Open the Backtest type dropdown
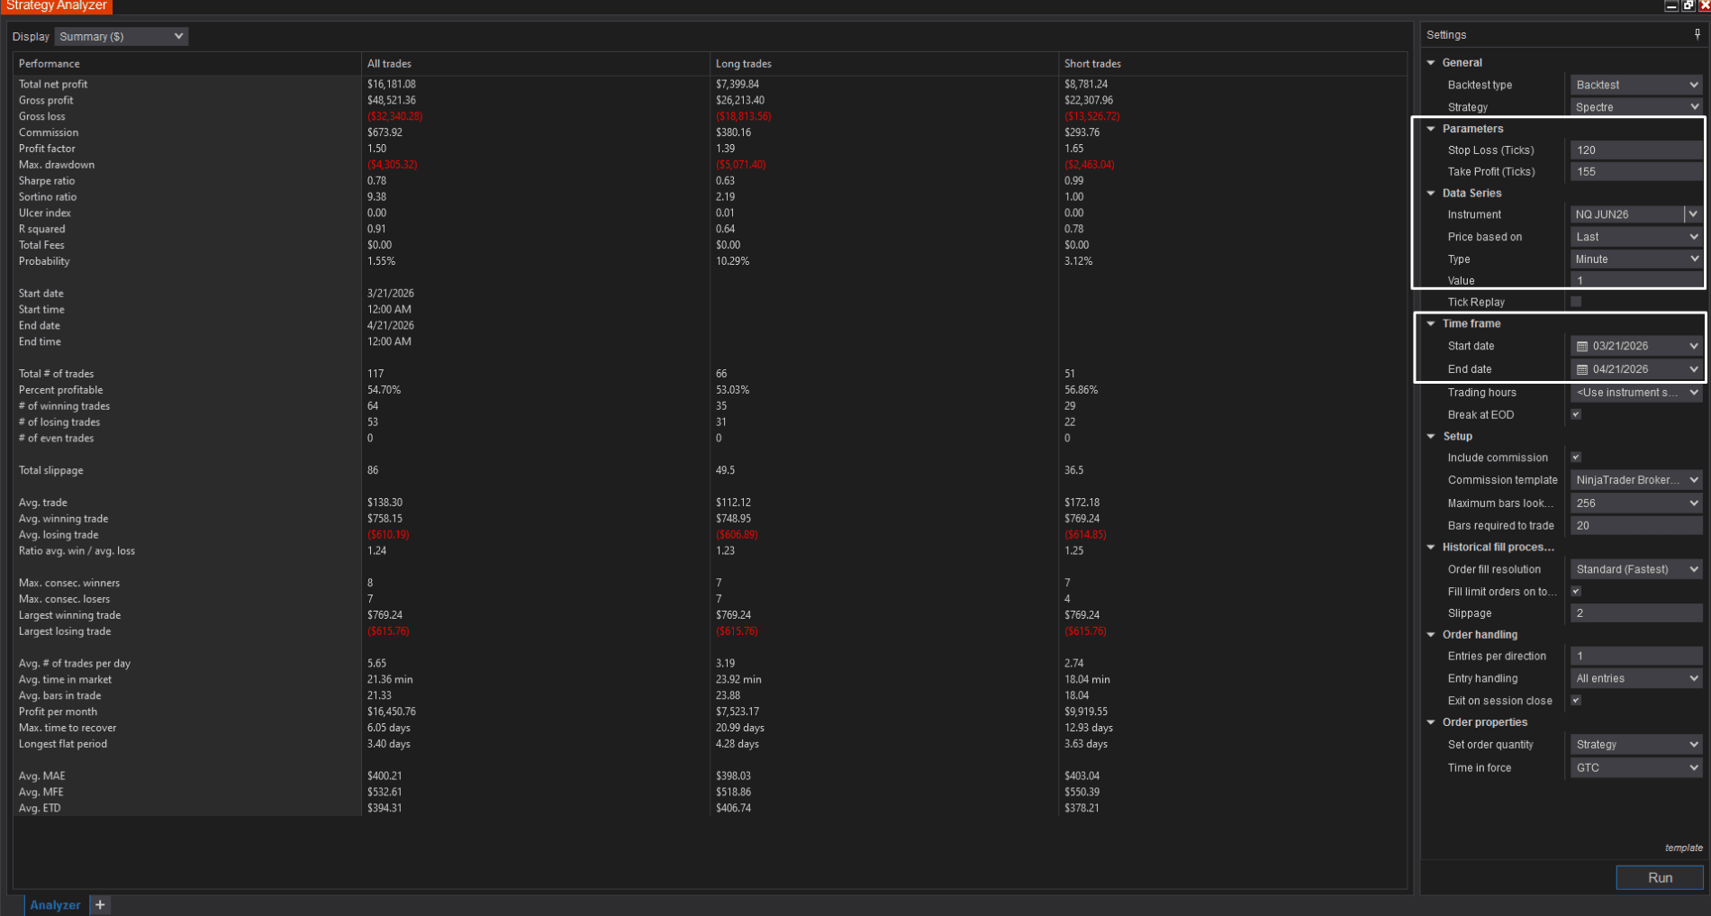The height and width of the screenshot is (916, 1711). (x=1636, y=85)
